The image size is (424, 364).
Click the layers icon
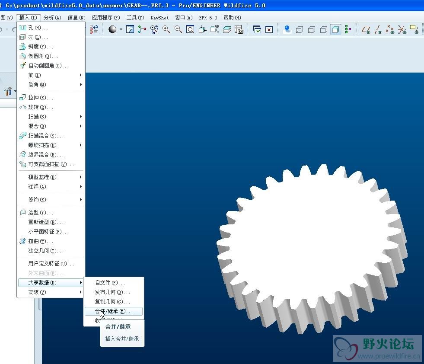coord(227,29)
